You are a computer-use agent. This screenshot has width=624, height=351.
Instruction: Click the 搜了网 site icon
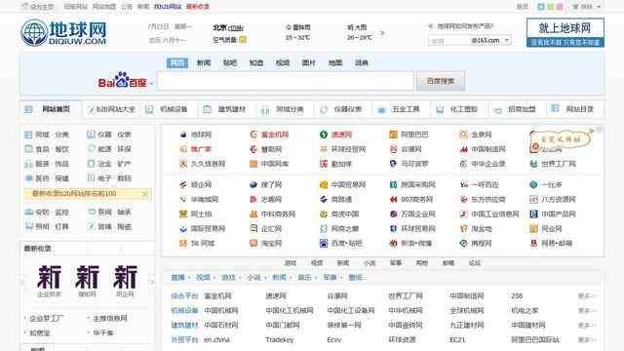pyautogui.click(x=253, y=184)
